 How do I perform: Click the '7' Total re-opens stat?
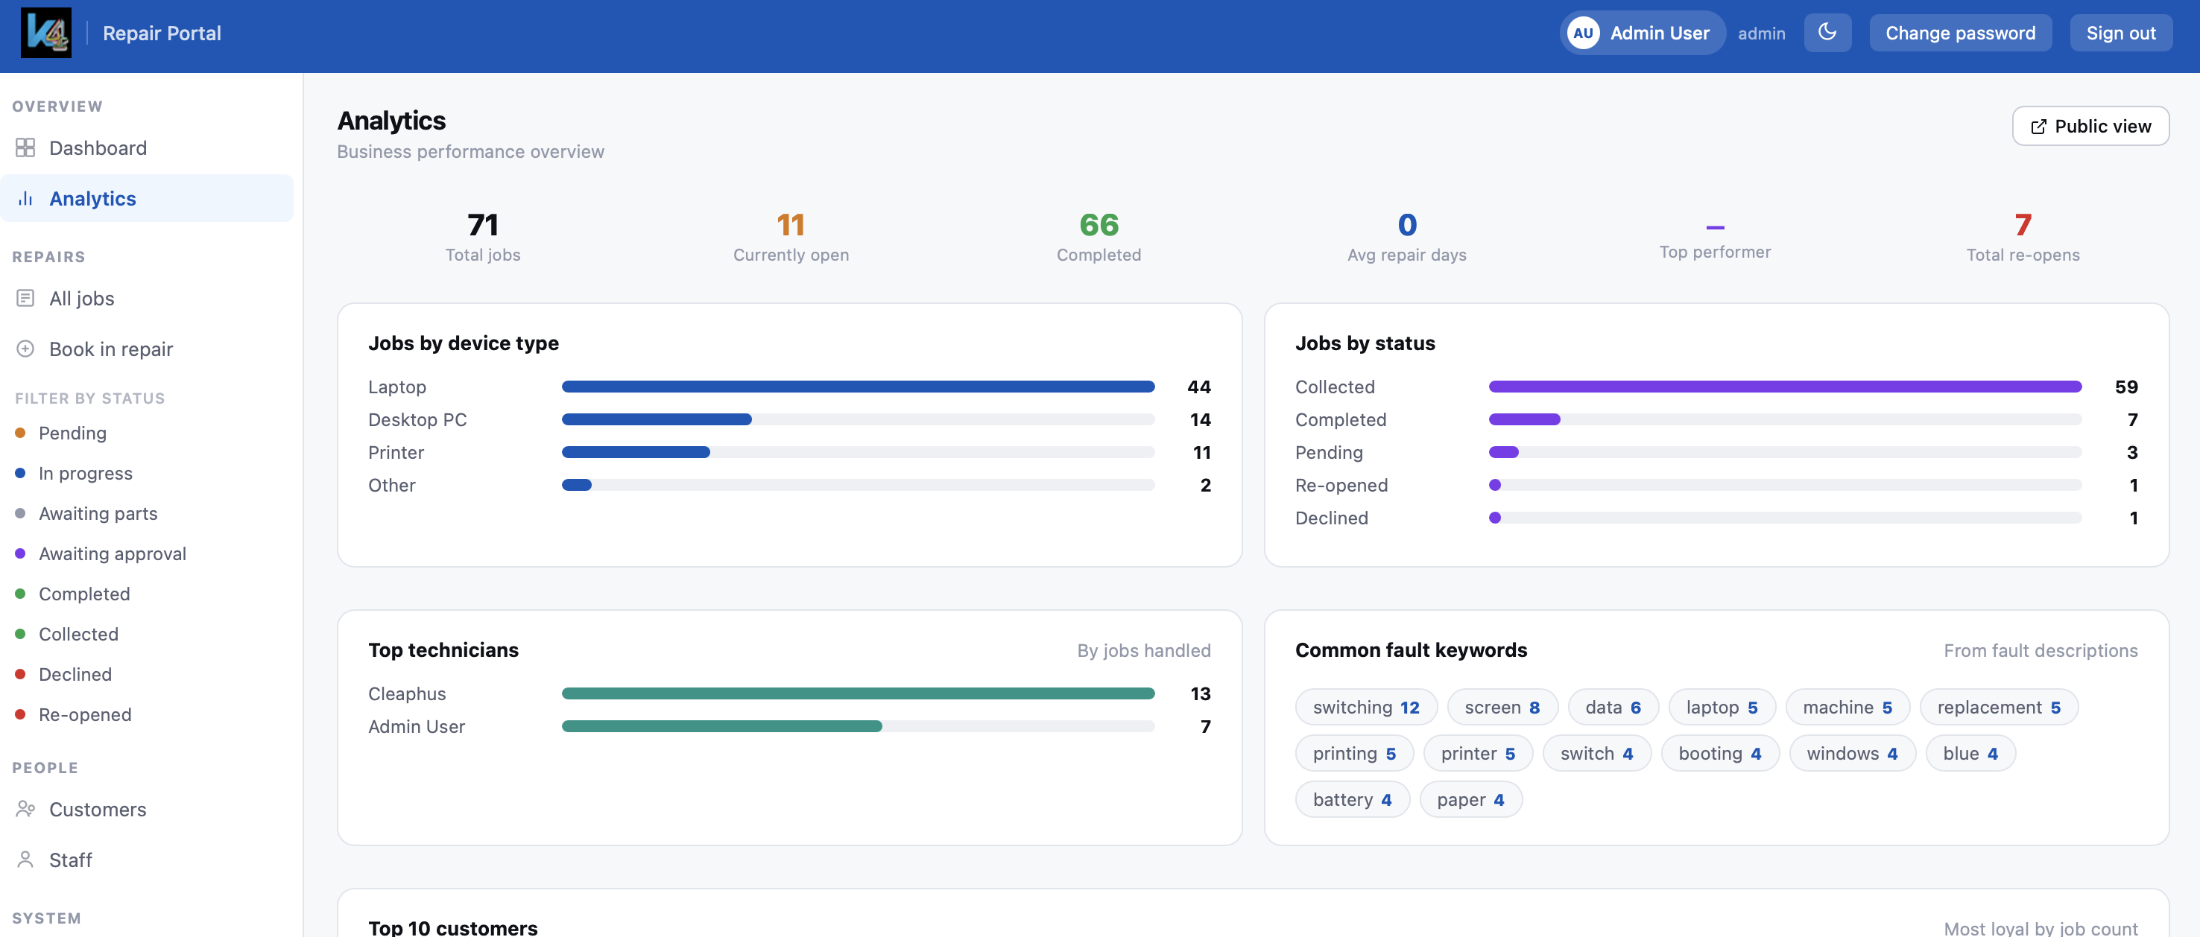(2023, 224)
